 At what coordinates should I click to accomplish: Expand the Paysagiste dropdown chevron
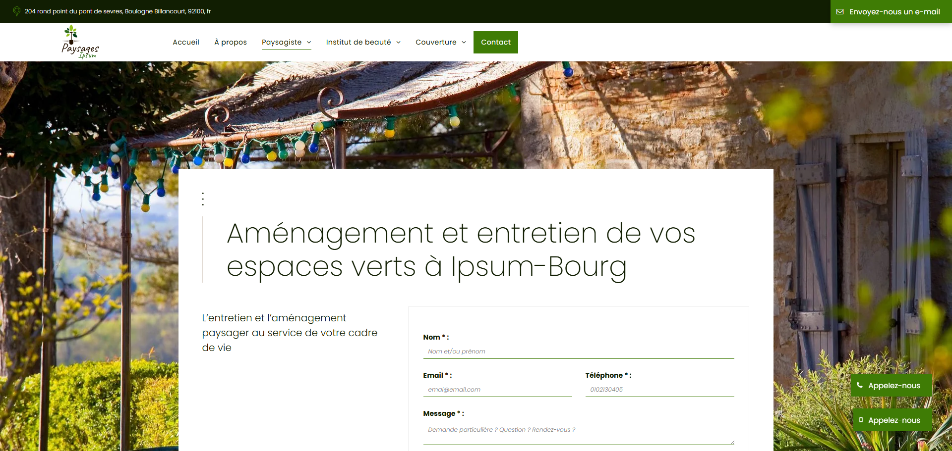309,42
